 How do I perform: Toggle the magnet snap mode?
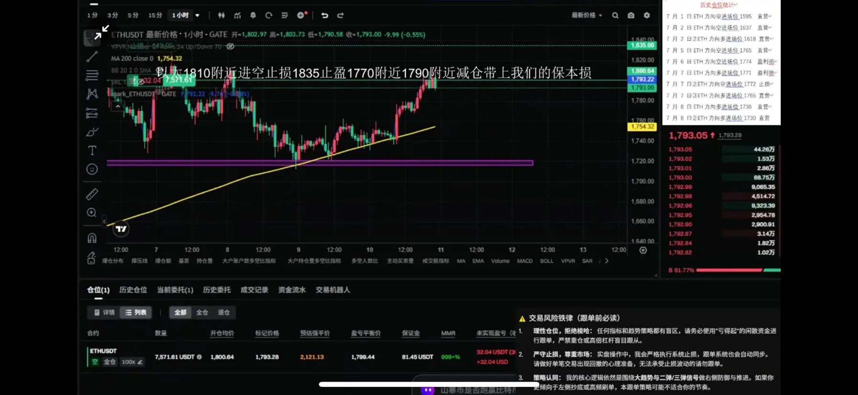[x=92, y=238]
